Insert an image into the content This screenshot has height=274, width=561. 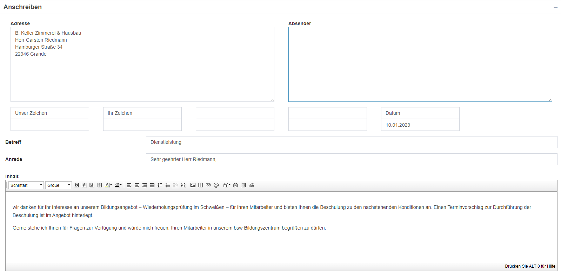tap(193, 185)
